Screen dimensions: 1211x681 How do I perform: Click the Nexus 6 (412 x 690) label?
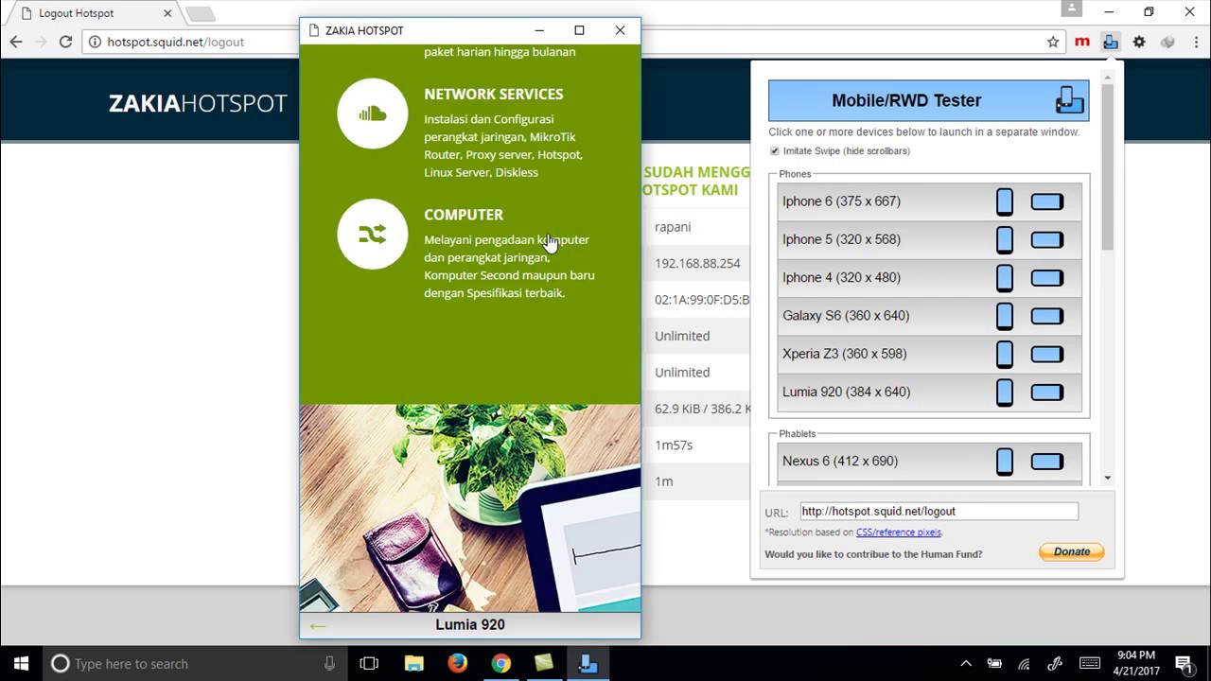840,462
